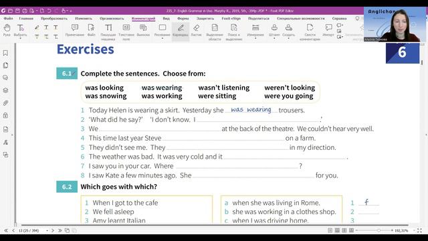Add a Note comment
Screen dimensions: 428x241
74,29
